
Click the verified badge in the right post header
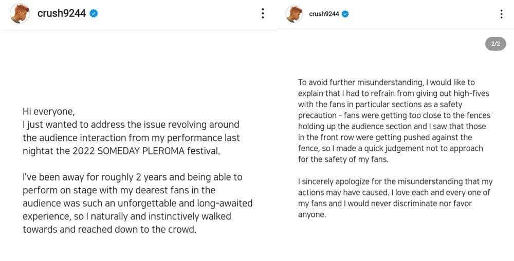tap(345, 14)
